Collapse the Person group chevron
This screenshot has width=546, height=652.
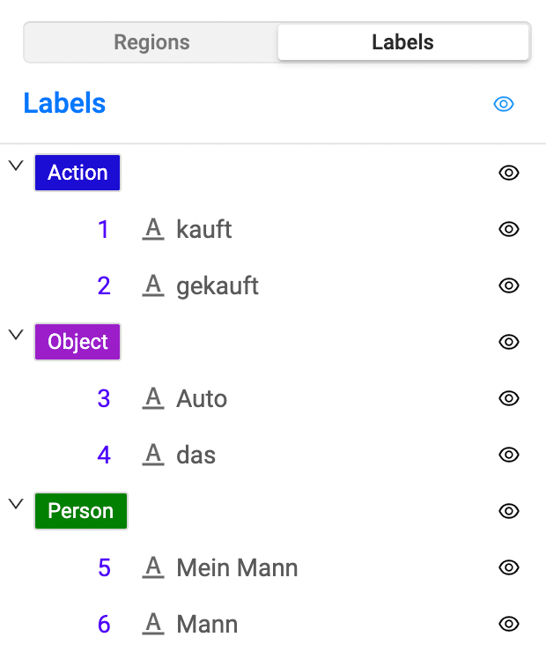[16, 504]
